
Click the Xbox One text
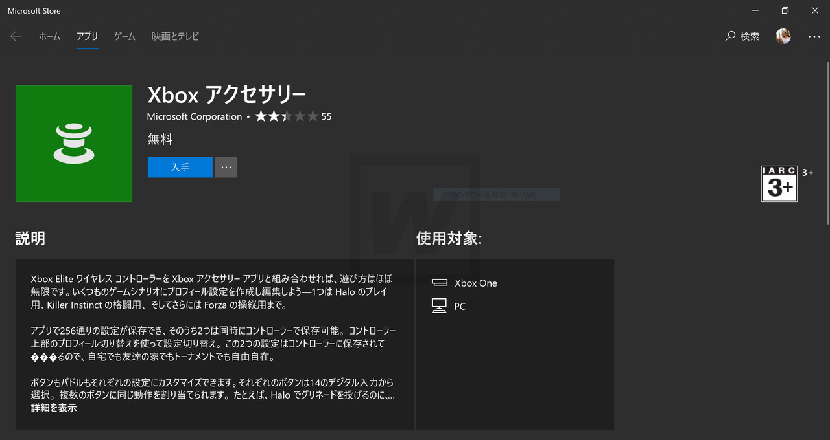[476, 283]
